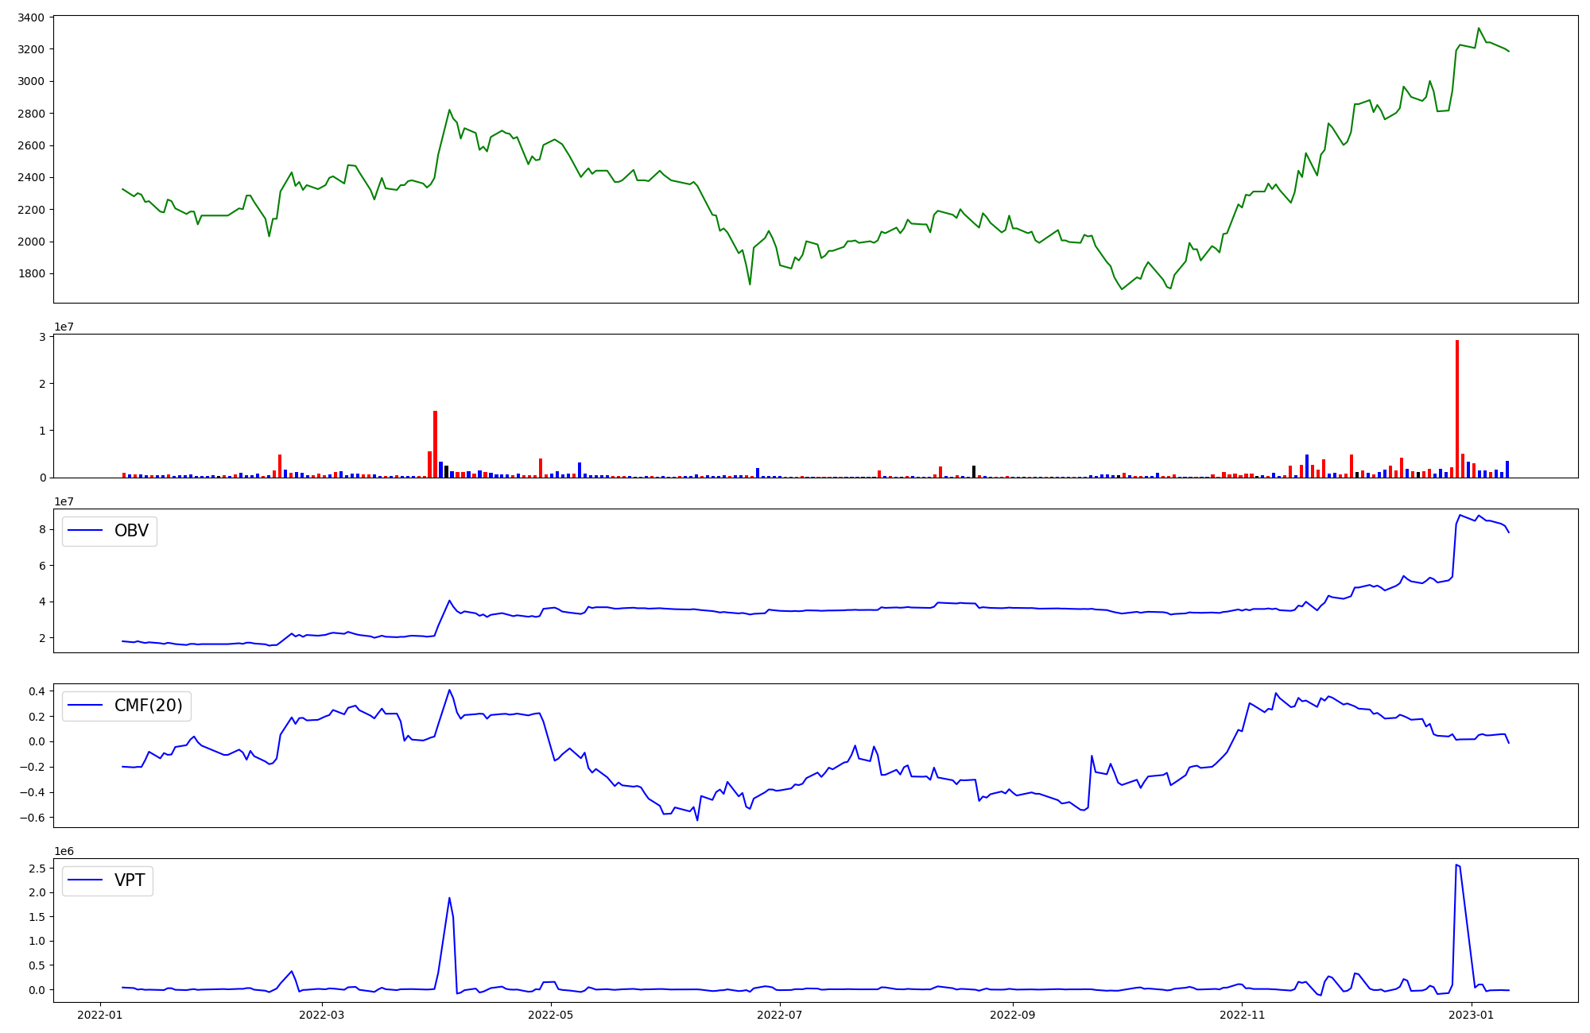
Task: Click the 1800 price axis label
Action: (x=32, y=274)
